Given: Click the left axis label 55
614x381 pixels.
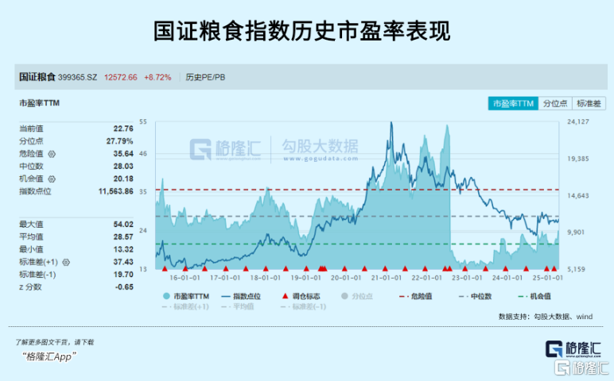Looking at the screenshot, I should coord(143,122).
